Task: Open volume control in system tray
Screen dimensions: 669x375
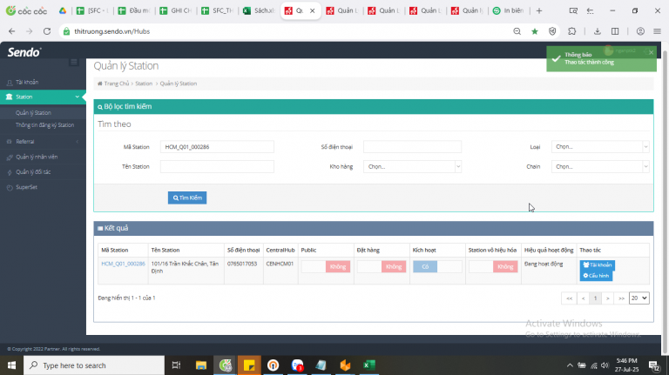Action: pos(605,365)
